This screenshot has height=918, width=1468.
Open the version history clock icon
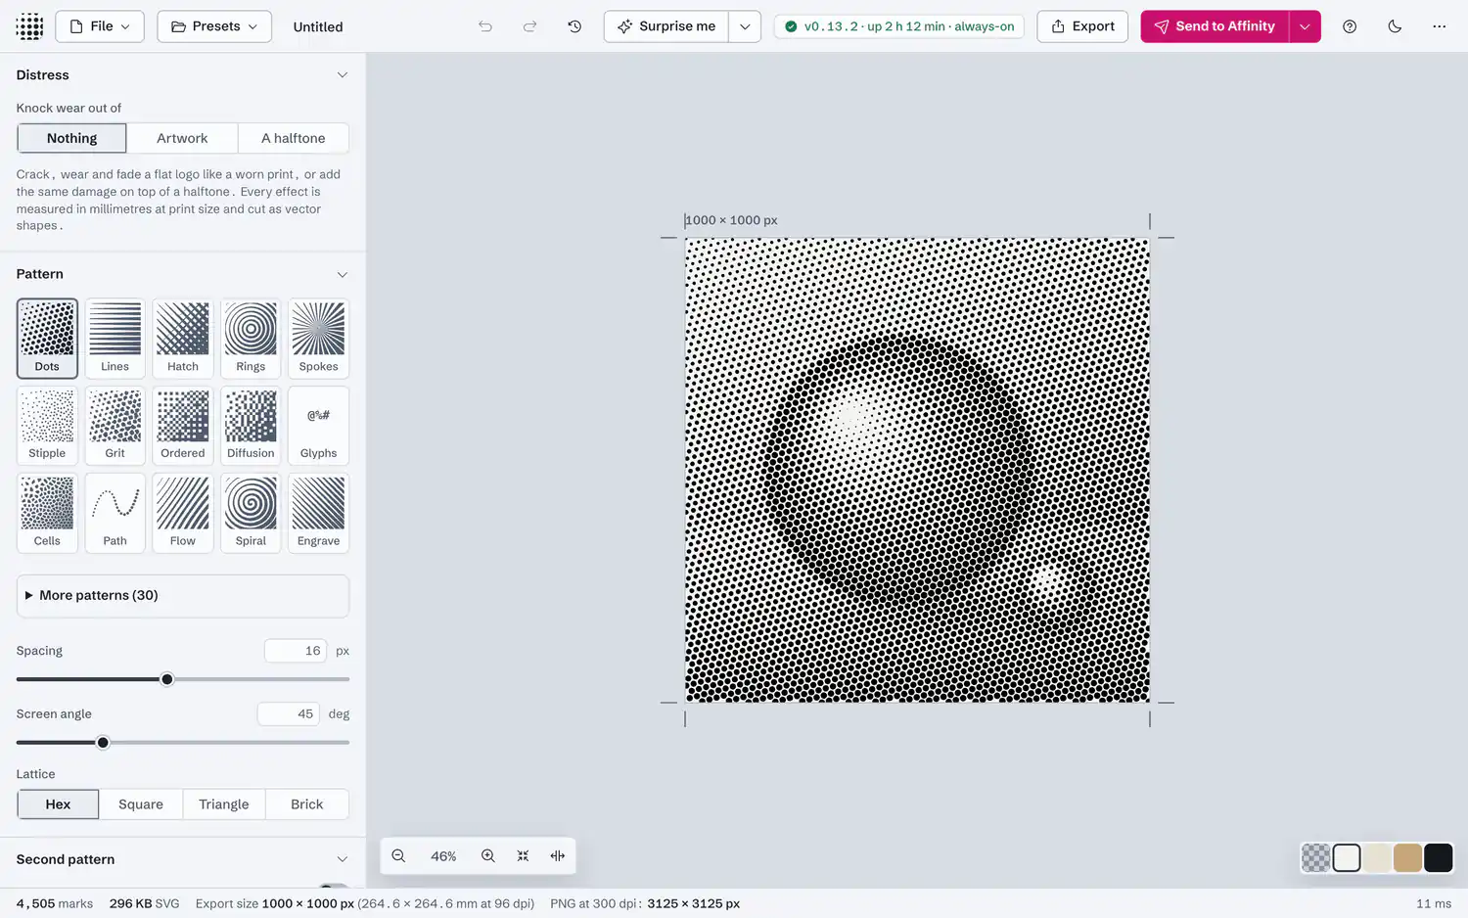[x=574, y=26]
